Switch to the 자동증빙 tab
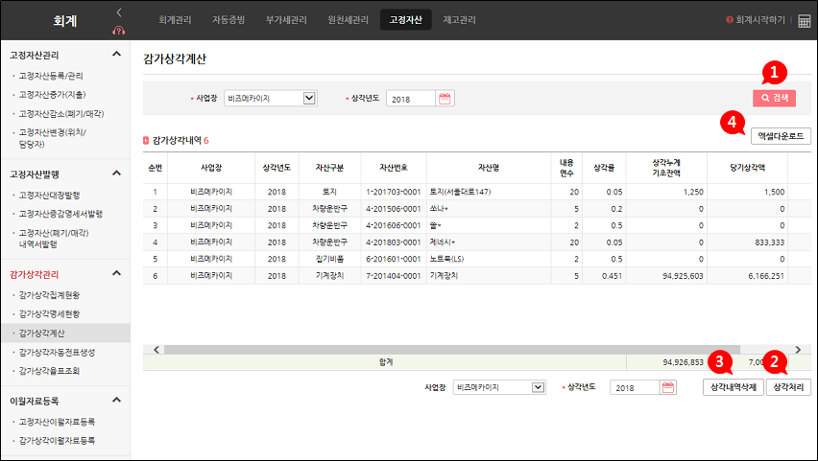 (x=228, y=20)
